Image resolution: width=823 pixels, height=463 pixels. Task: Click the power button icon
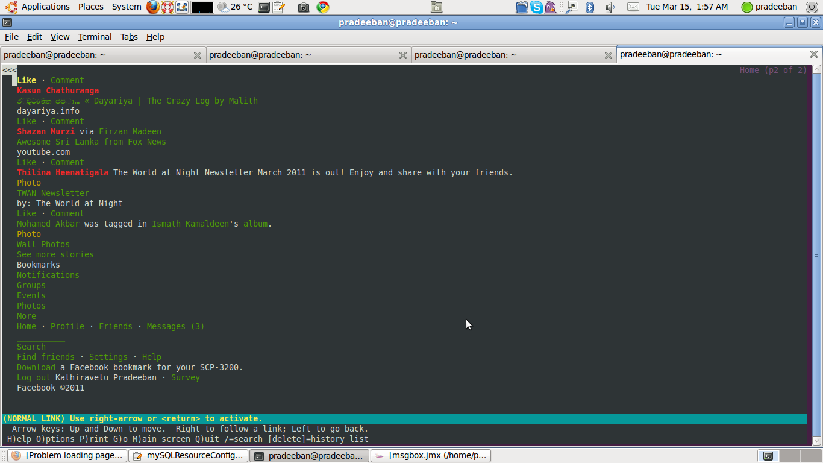click(x=812, y=7)
